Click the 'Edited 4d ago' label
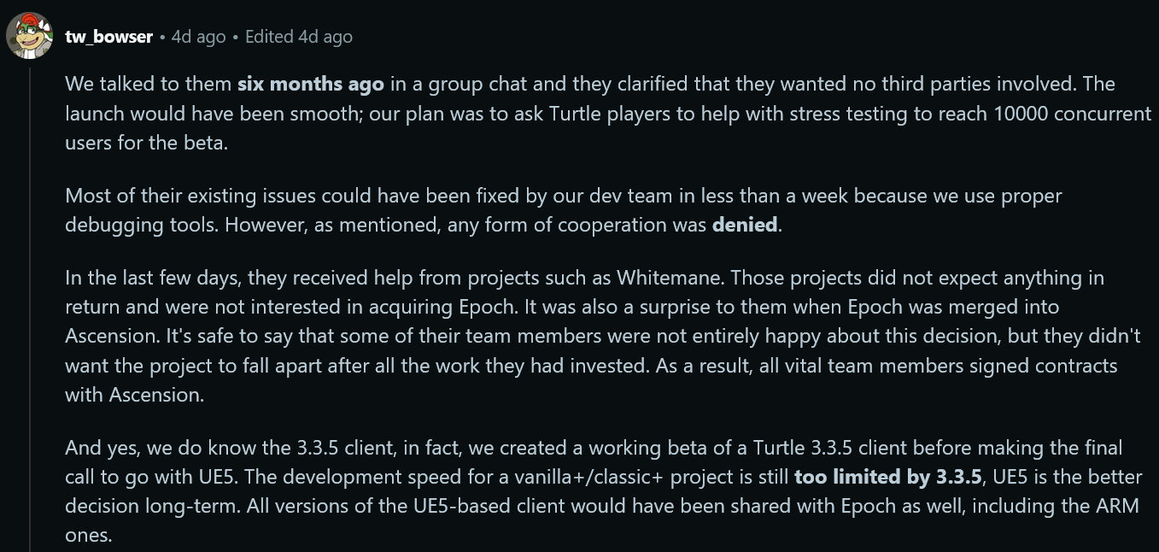Viewport: 1159px width, 552px height. 298,37
